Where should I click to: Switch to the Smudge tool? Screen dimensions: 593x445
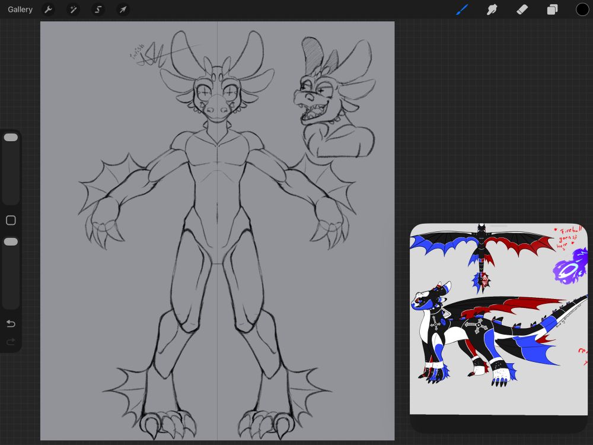(x=492, y=9)
